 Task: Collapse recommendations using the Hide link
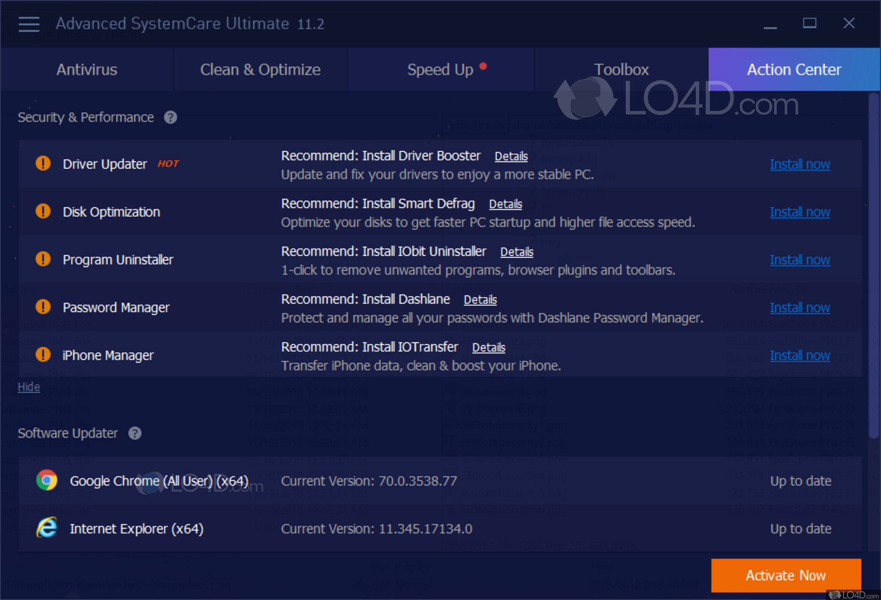point(29,387)
